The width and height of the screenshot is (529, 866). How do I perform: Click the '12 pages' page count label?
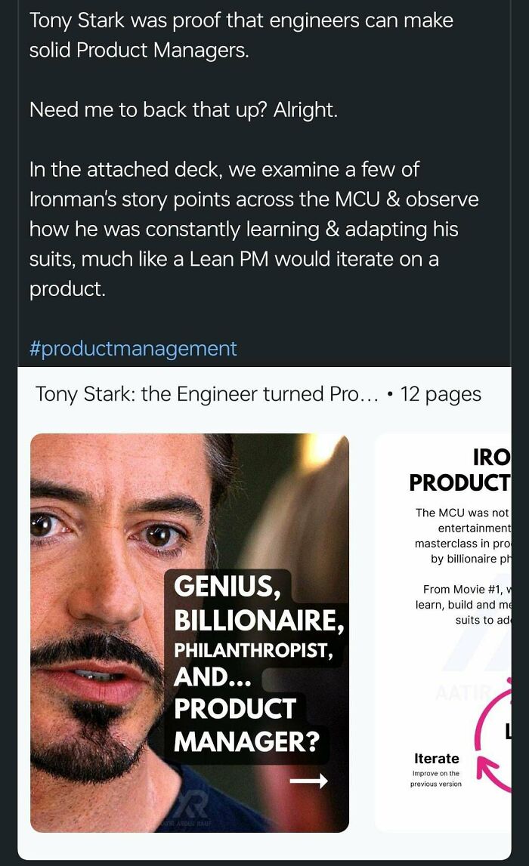coord(441,394)
